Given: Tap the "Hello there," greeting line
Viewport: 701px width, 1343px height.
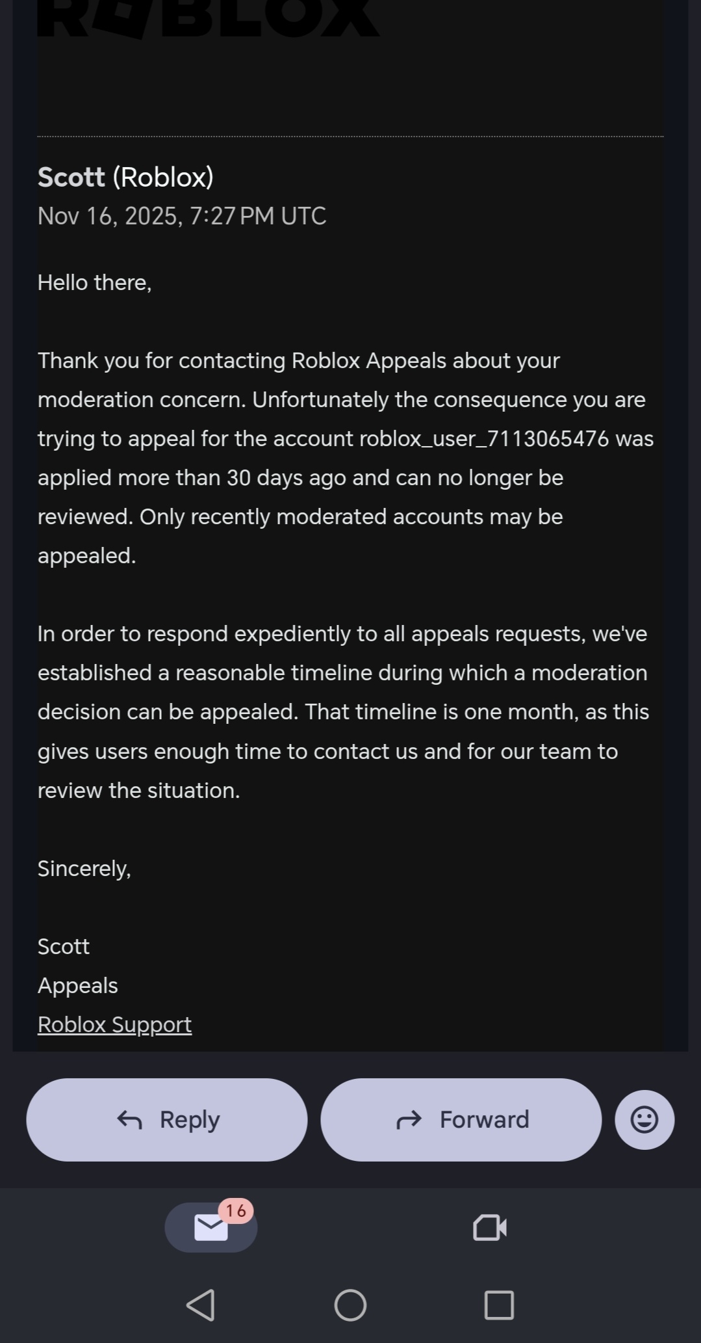Looking at the screenshot, I should point(94,282).
